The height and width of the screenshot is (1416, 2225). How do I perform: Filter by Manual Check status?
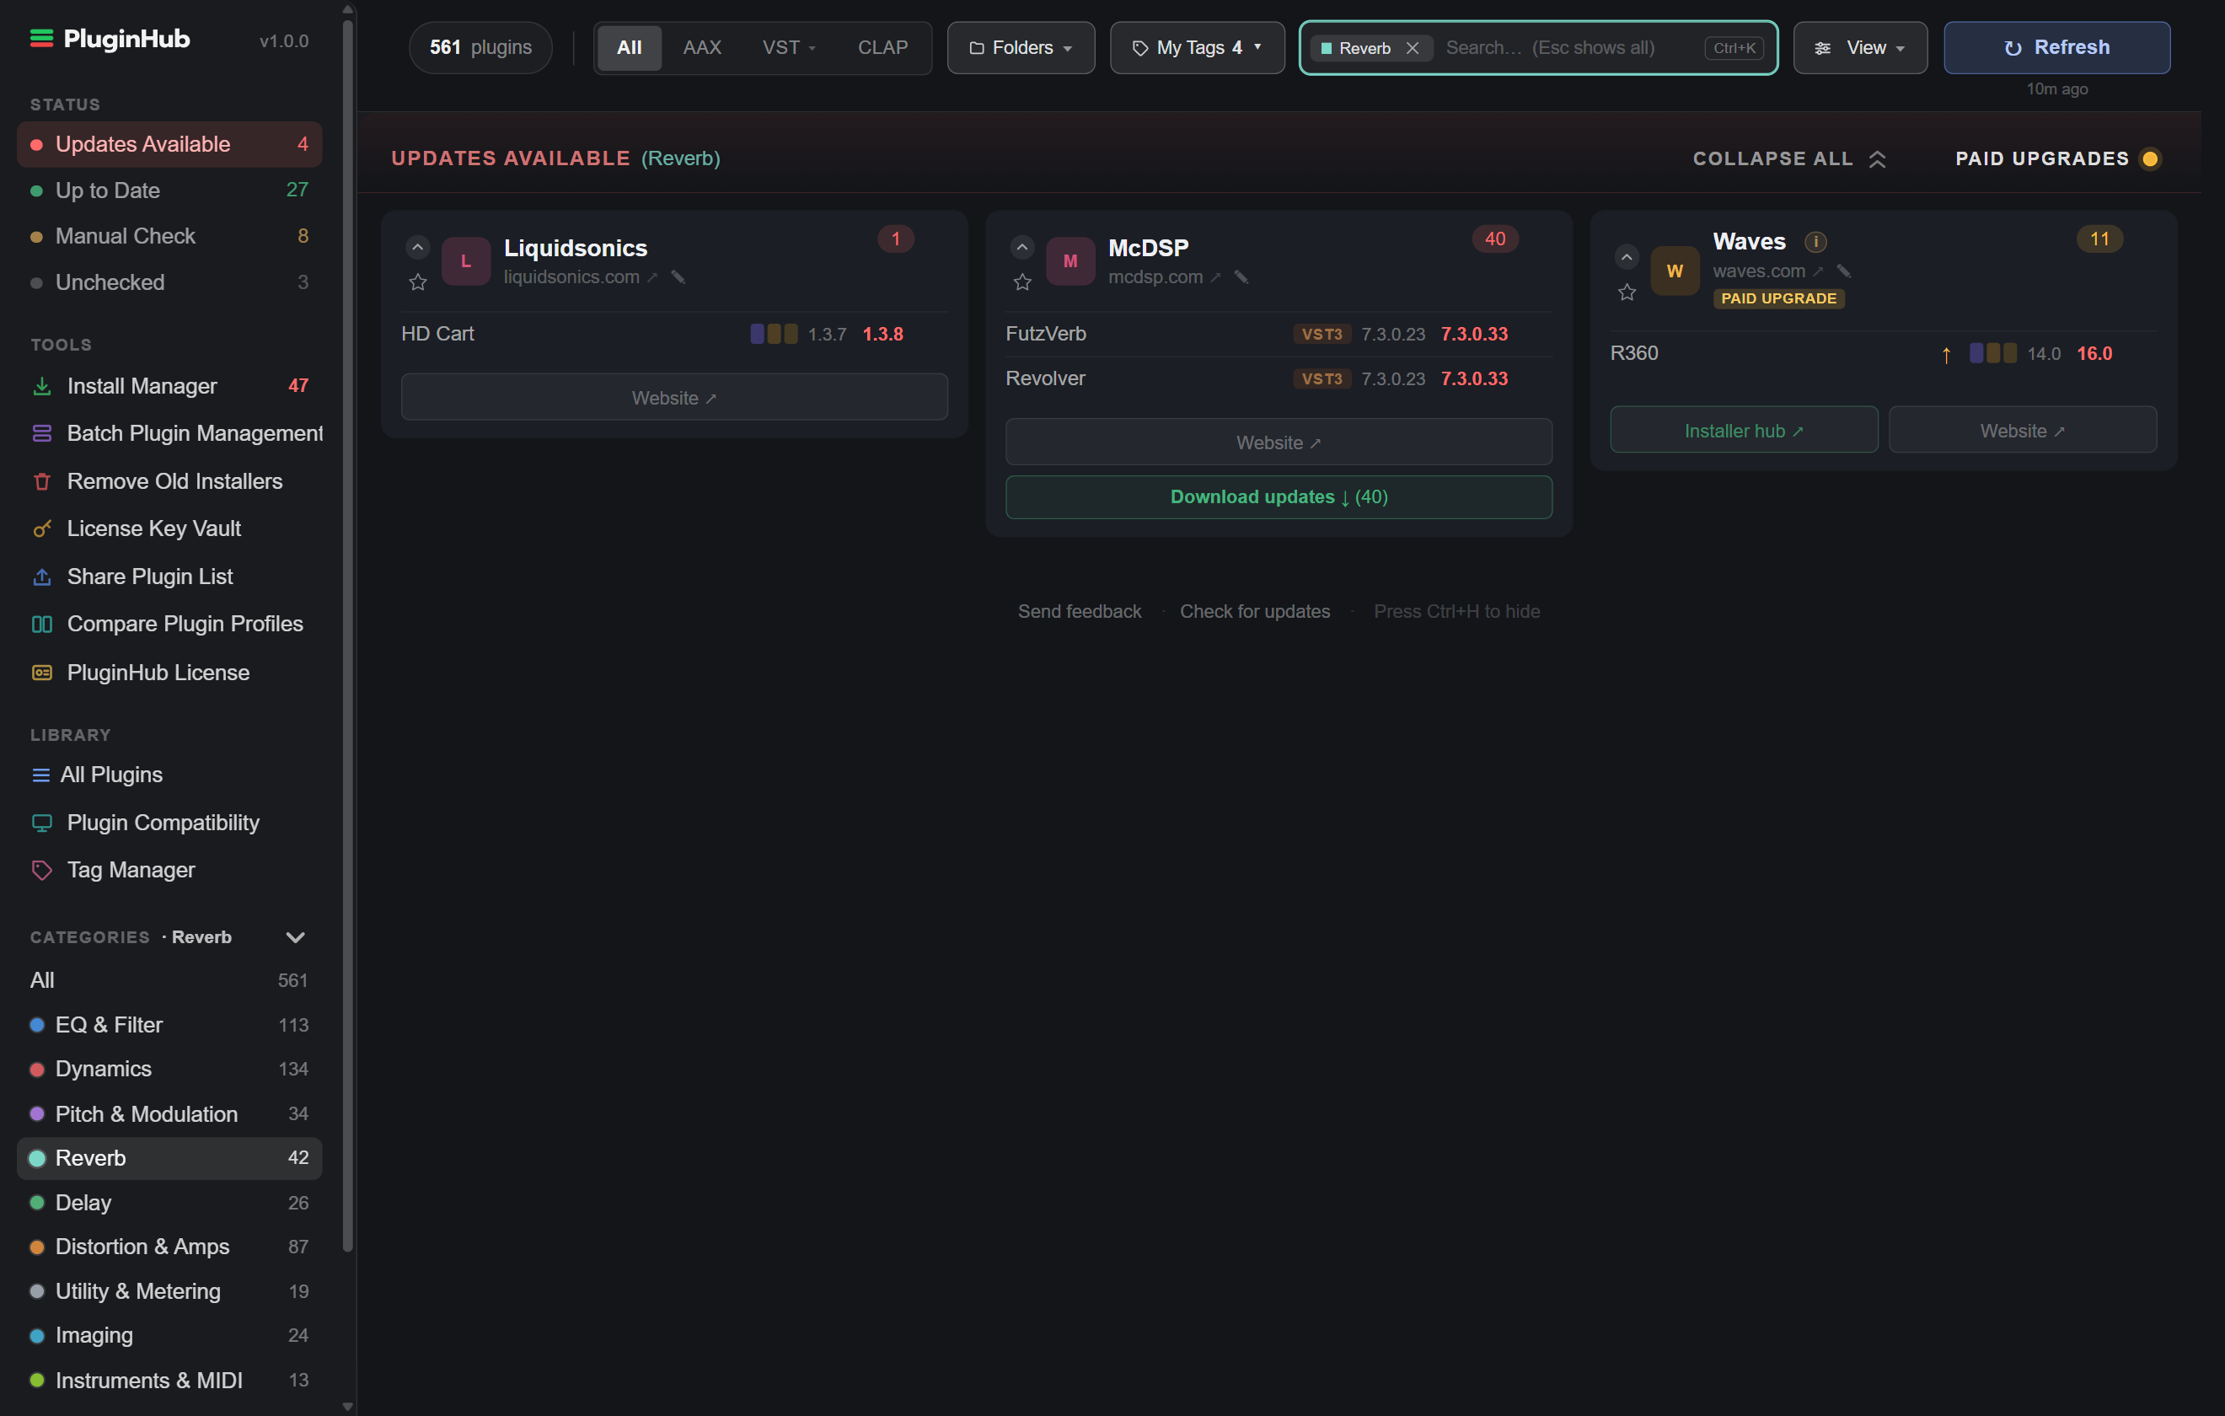[x=170, y=236]
